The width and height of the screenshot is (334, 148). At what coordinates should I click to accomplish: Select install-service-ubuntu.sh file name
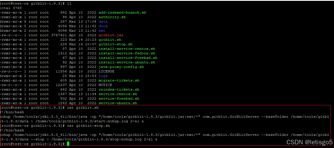[x=127, y=62]
